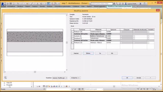Click the ? help button in dialog
Viewport: 163px width, 92px height.
click(x=150, y=78)
